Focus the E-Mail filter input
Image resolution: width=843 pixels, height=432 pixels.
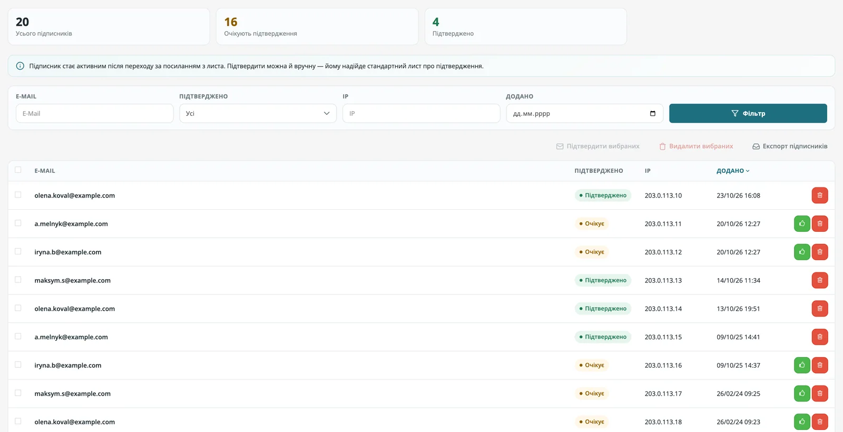pyautogui.click(x=95, y=114)
